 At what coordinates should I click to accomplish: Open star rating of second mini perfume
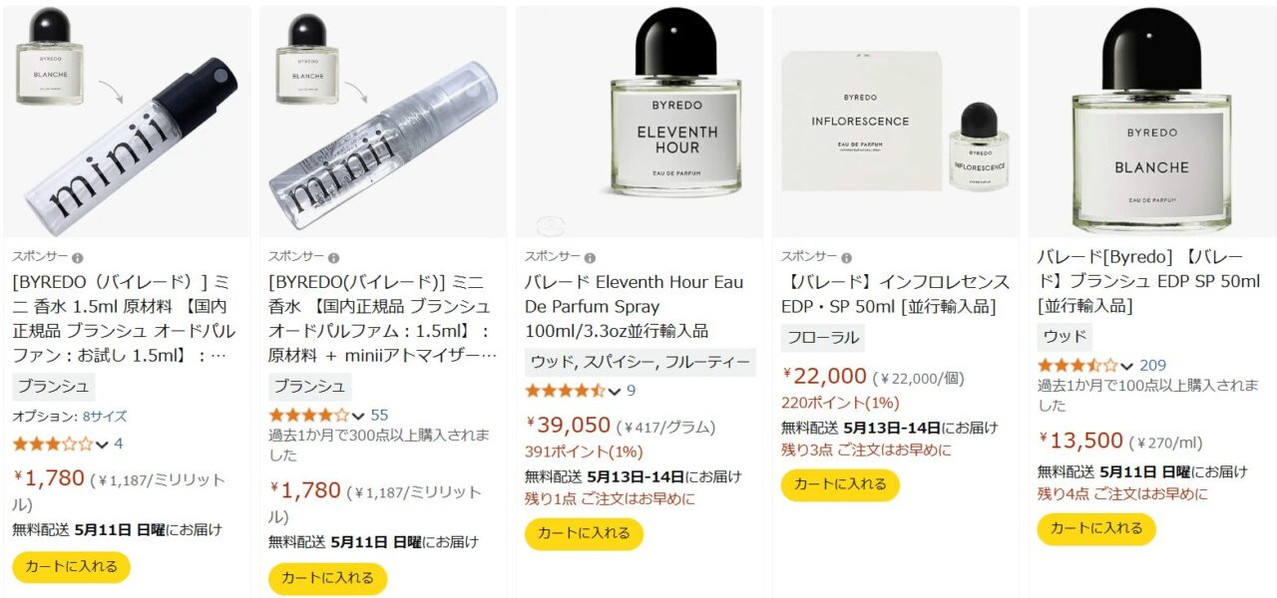(309, 415)
